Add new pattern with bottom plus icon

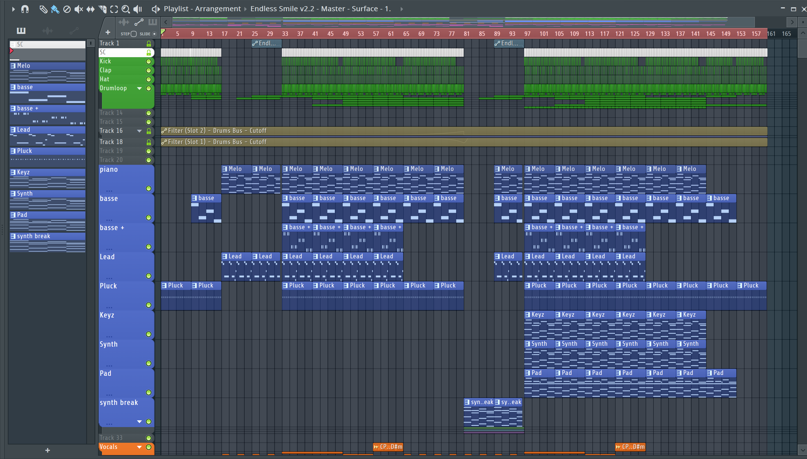pos(48,450)
